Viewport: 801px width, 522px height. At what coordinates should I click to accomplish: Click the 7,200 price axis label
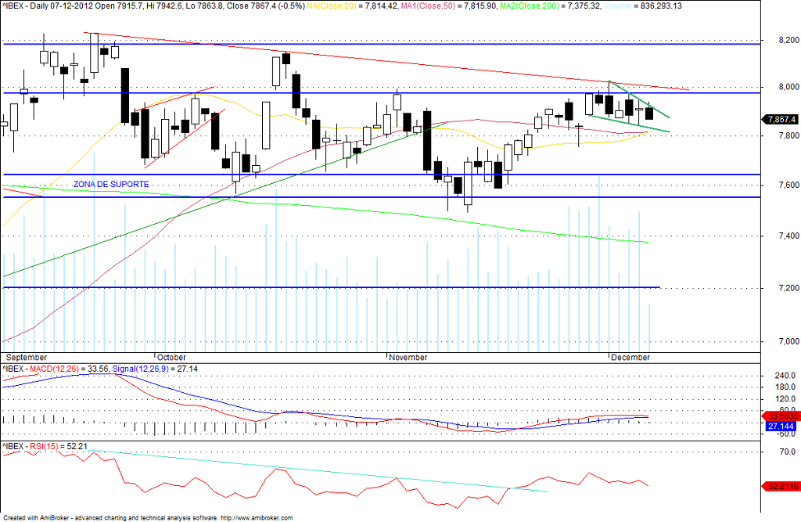click(x=789, y=288)
